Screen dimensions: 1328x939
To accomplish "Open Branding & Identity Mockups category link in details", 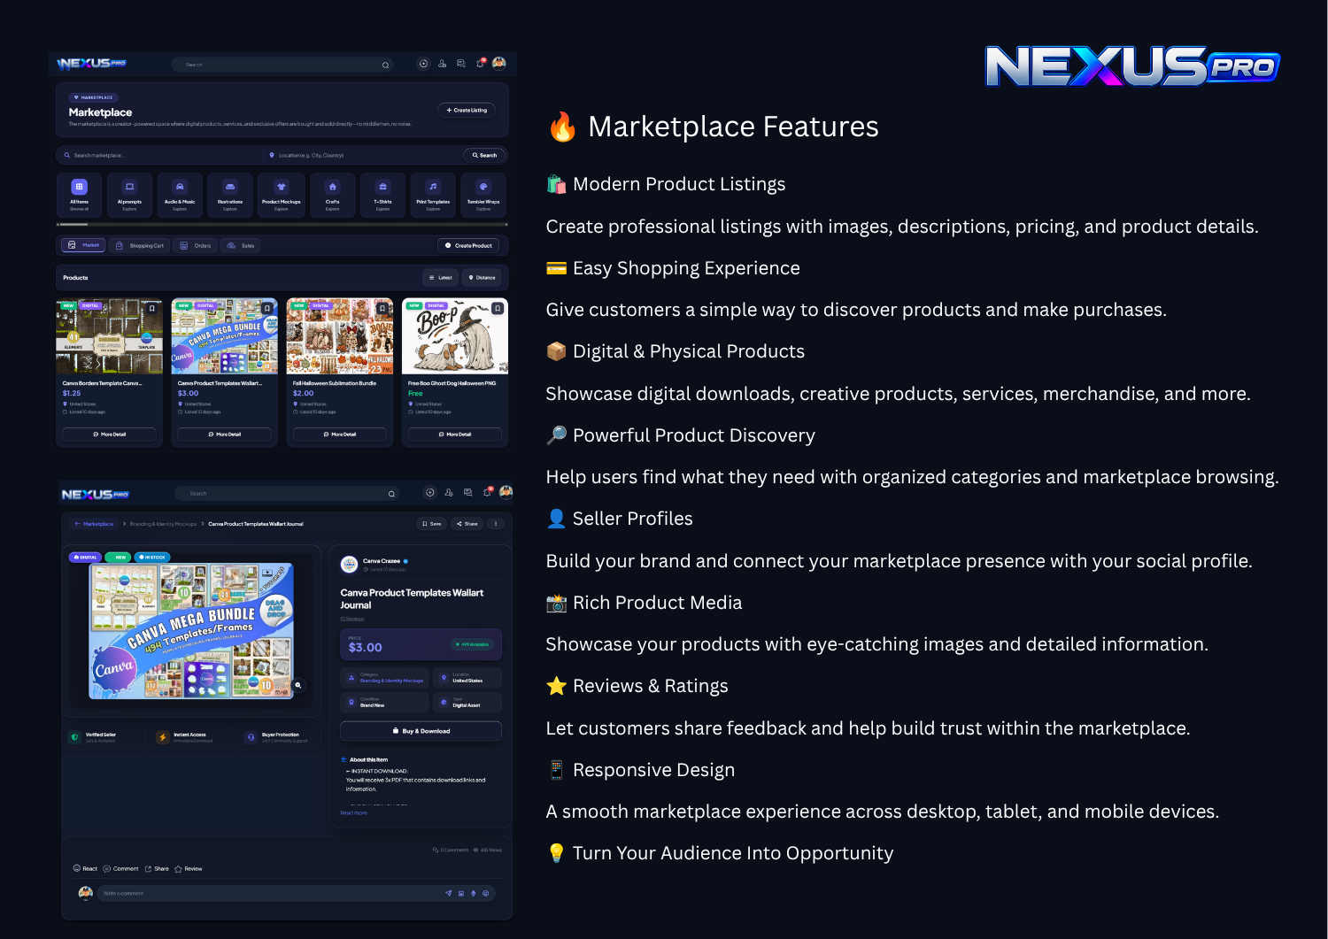I will (x=391, y=681).
